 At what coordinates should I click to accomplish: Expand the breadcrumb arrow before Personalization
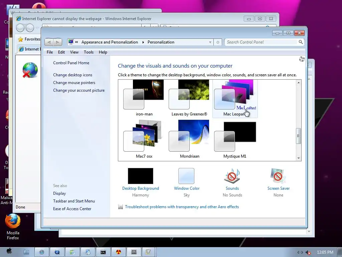143,42
